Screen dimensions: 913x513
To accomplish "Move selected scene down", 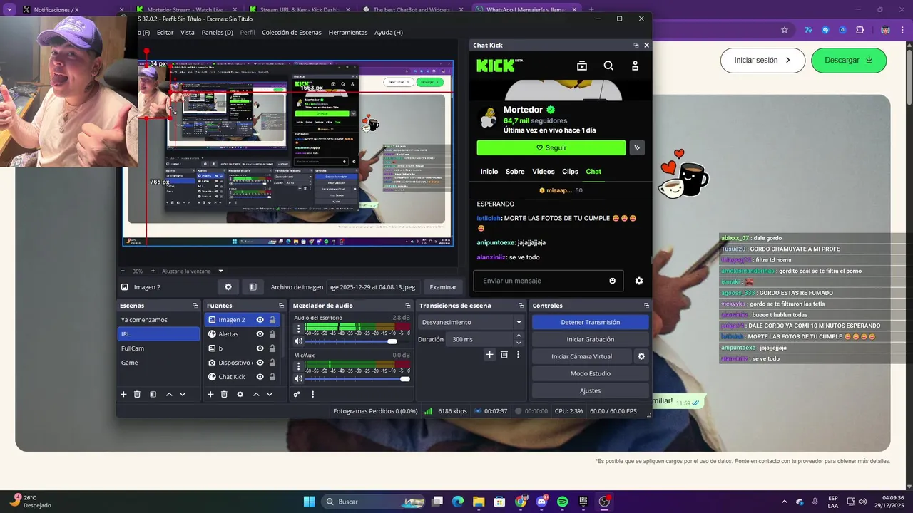I will [183, 394].
